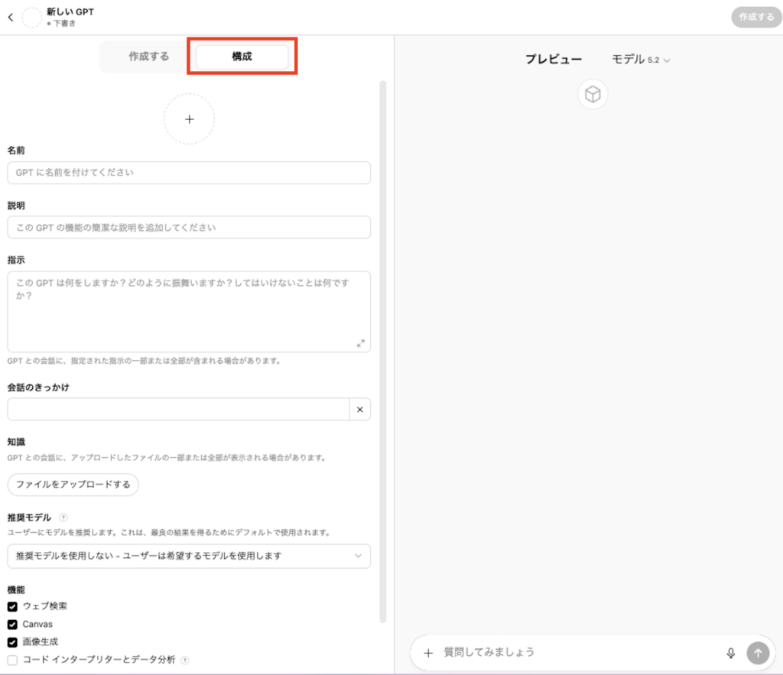The image size is (783, 675).
Task: Disable the 画像生成 checkbox
Action: [12, 642]
